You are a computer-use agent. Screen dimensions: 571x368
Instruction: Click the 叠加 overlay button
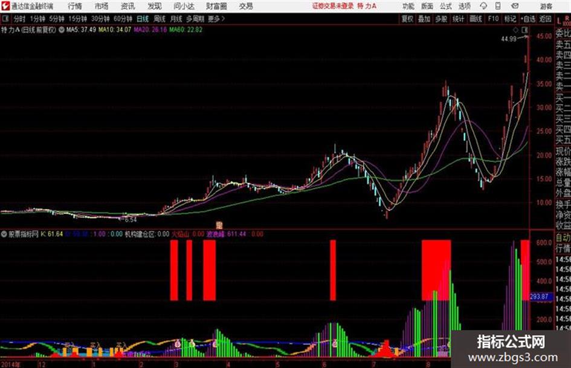point(424,19)
